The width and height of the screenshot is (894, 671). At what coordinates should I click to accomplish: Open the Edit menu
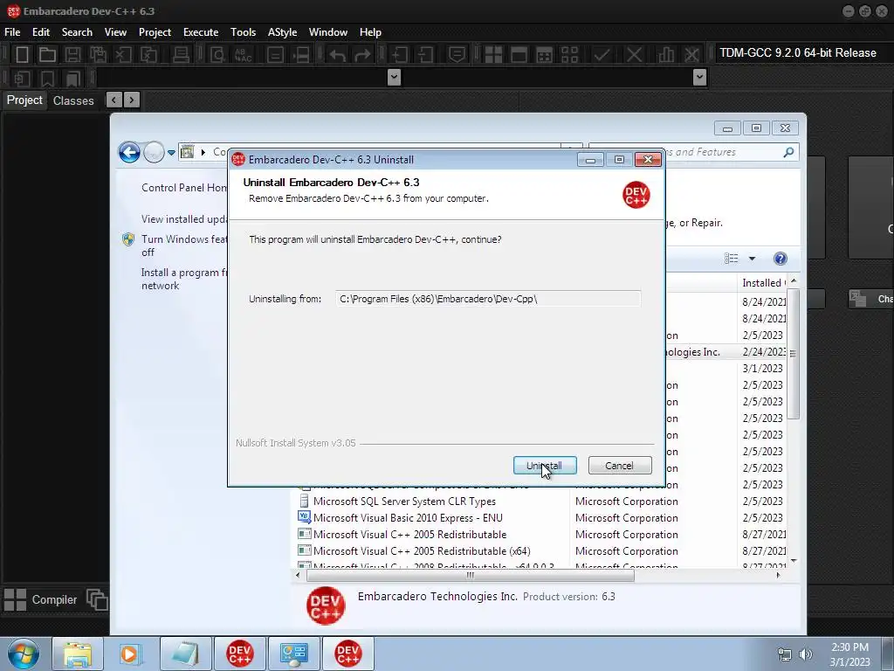point(41,32)
